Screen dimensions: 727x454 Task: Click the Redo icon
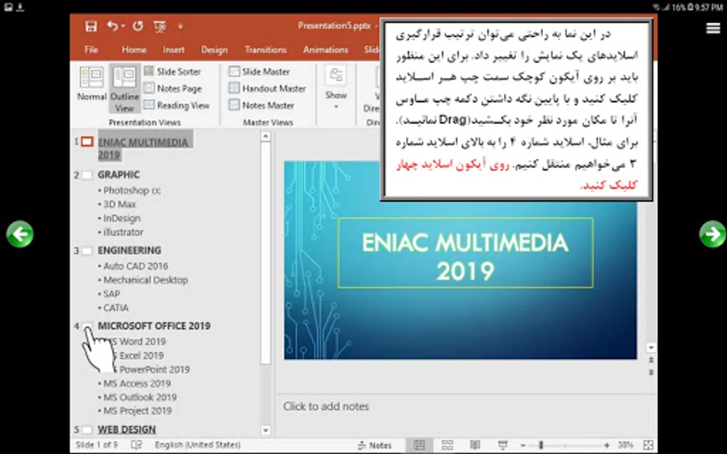[138, 26]
